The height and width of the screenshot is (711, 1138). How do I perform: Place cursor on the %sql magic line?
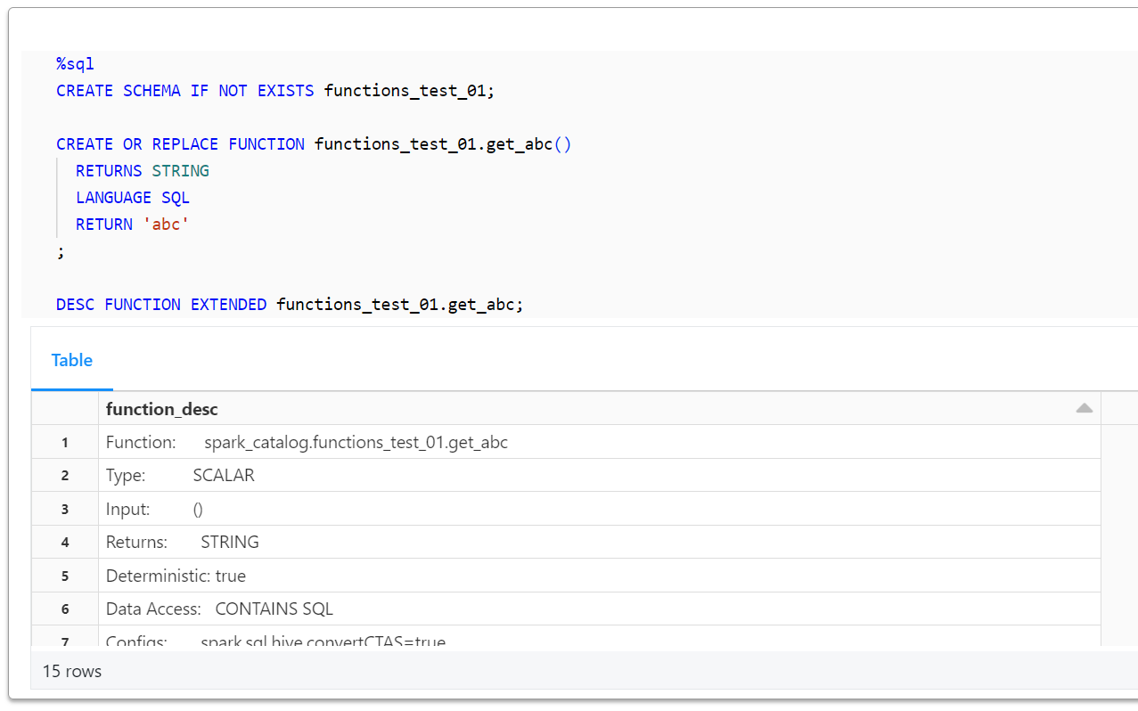click(x=75, y=64)
